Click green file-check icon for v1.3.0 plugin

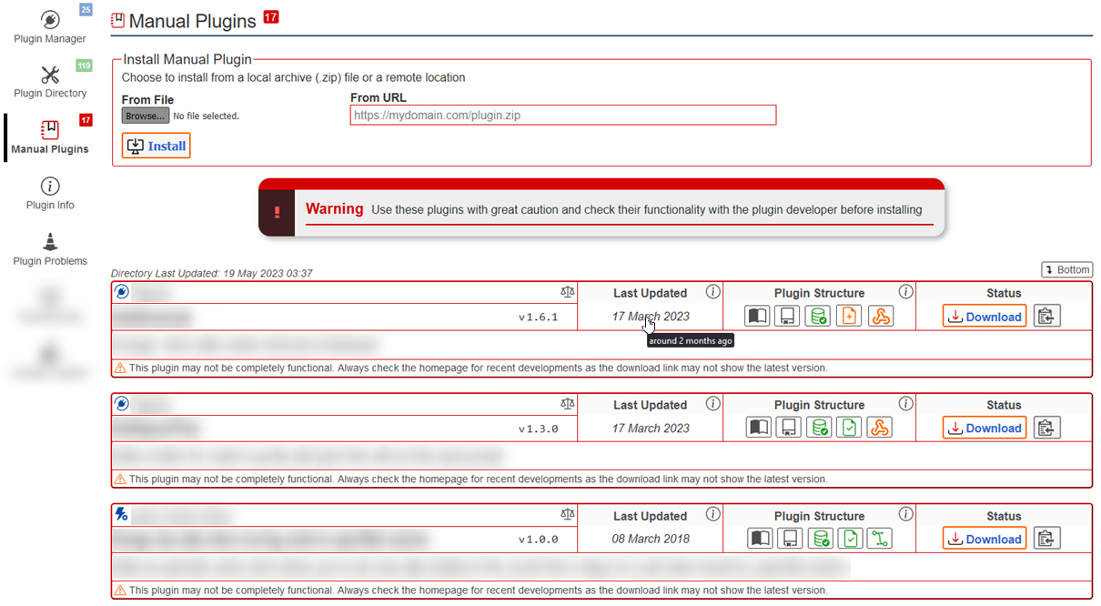click(849, 428)
